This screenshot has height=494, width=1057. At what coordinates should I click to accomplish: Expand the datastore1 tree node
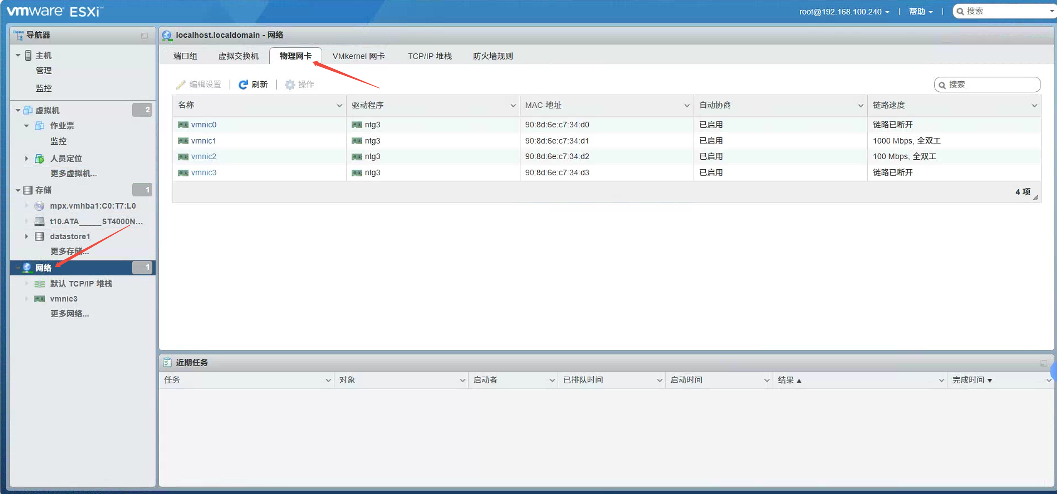click(x=26, y=236)
